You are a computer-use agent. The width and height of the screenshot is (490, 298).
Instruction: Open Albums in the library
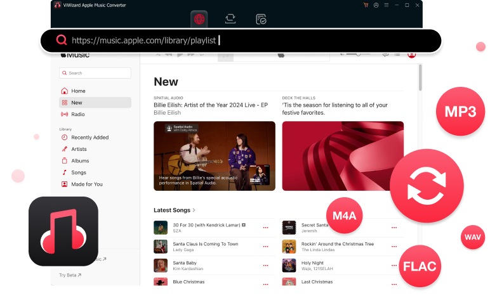click(95, 160)
